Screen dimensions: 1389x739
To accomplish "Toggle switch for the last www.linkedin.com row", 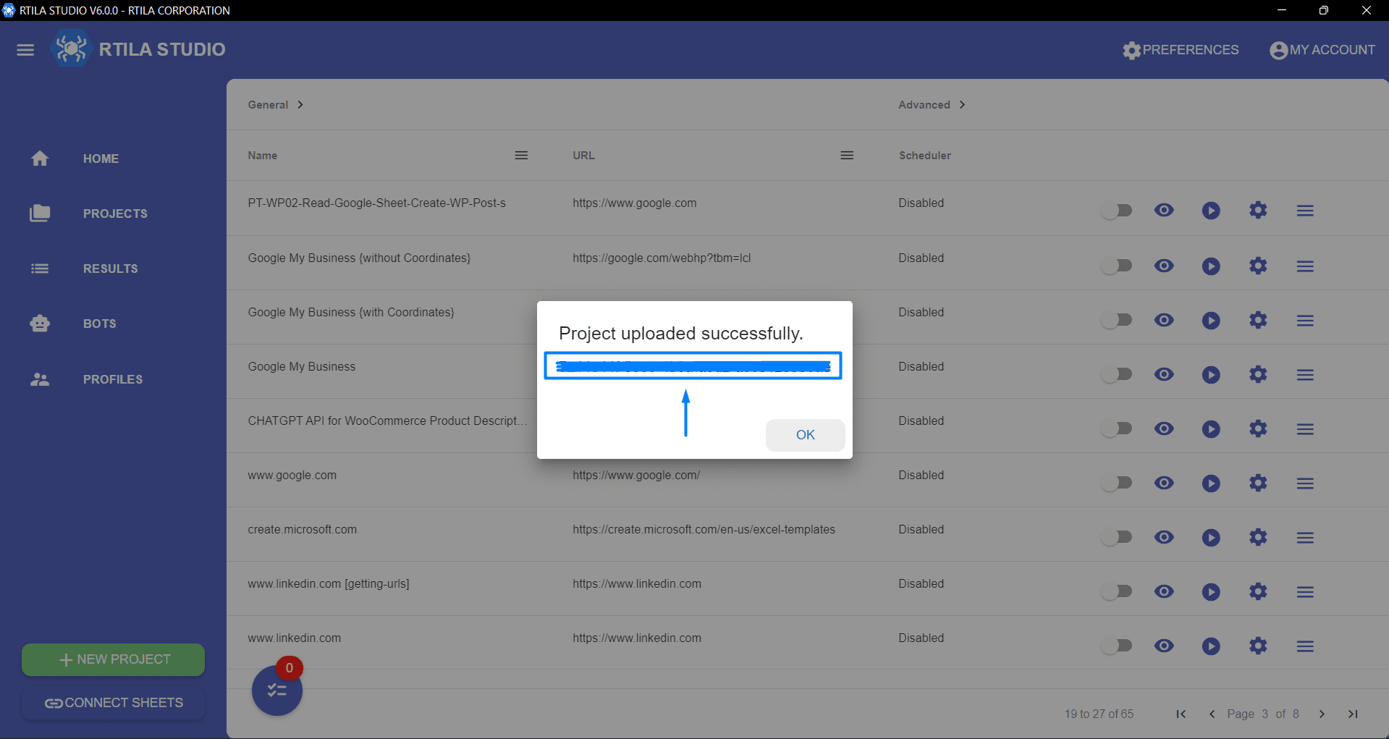I will [1116, 646].
